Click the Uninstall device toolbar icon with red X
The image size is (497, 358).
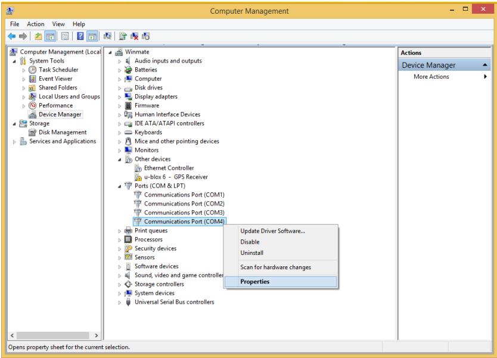point(135,36)
